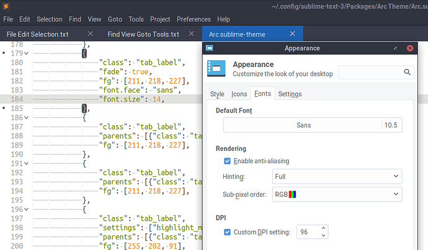This screenshot has height=250, width=428.
Task: Switch to the Style tab
Action: 217,94
